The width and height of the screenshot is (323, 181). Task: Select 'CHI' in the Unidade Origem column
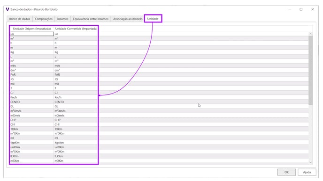point(32,124)
